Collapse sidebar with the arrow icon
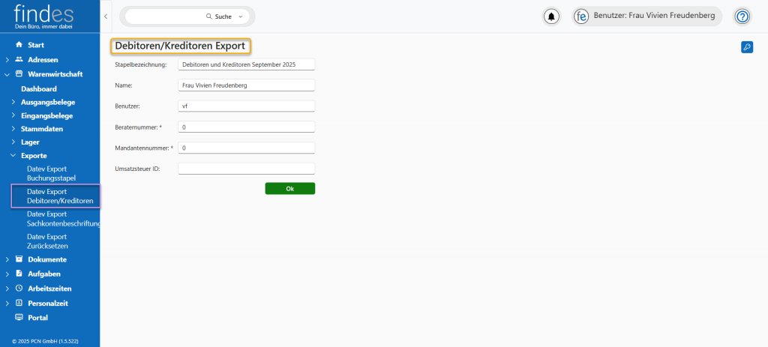 (106, 16)
